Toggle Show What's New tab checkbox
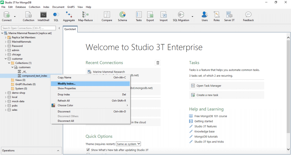291x155 pixels. [88, 150]
